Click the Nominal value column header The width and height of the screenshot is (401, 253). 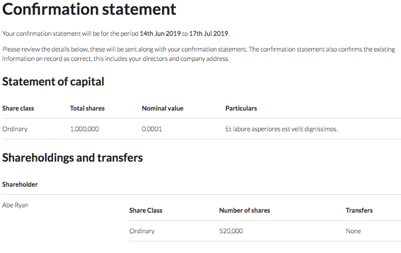coord(163,108)
